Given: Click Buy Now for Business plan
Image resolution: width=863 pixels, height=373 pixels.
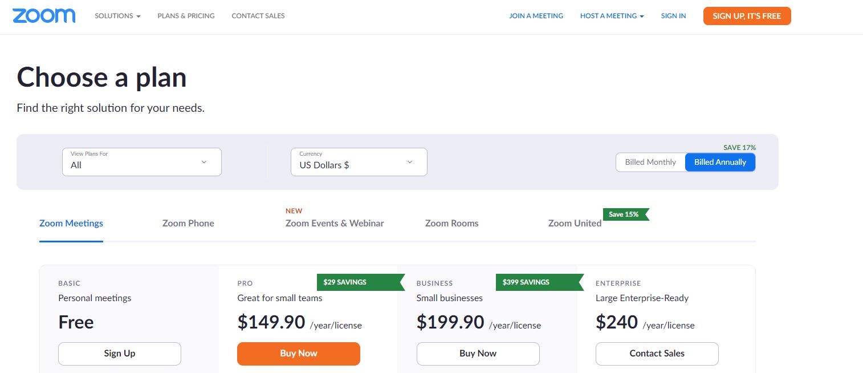Looking at the screenshot, I should pyautogui.click(x=478, y=354).
